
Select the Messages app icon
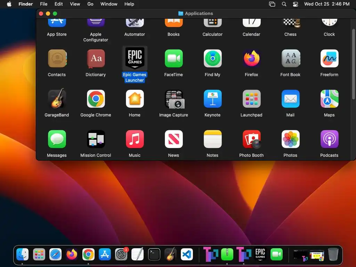[57, 139]
